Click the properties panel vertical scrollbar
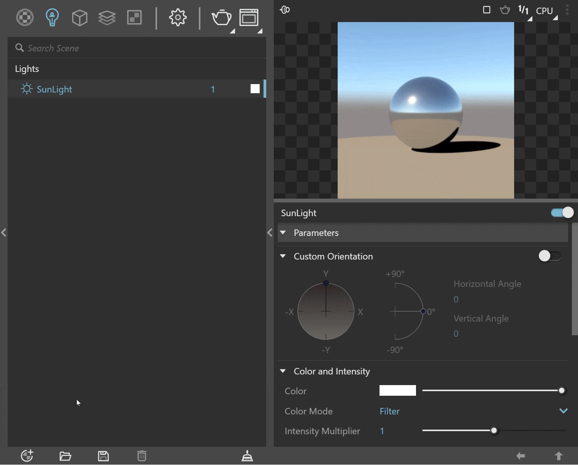 [575, 280]
